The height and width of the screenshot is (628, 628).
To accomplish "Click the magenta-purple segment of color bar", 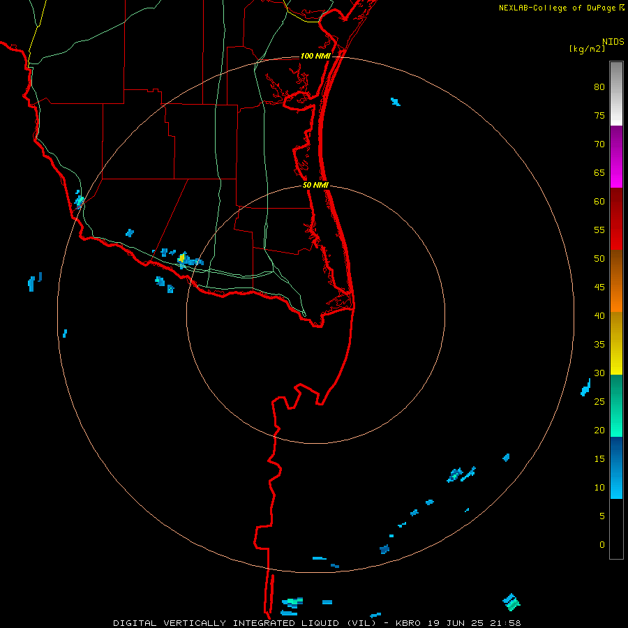I will [x=616, y=156].
